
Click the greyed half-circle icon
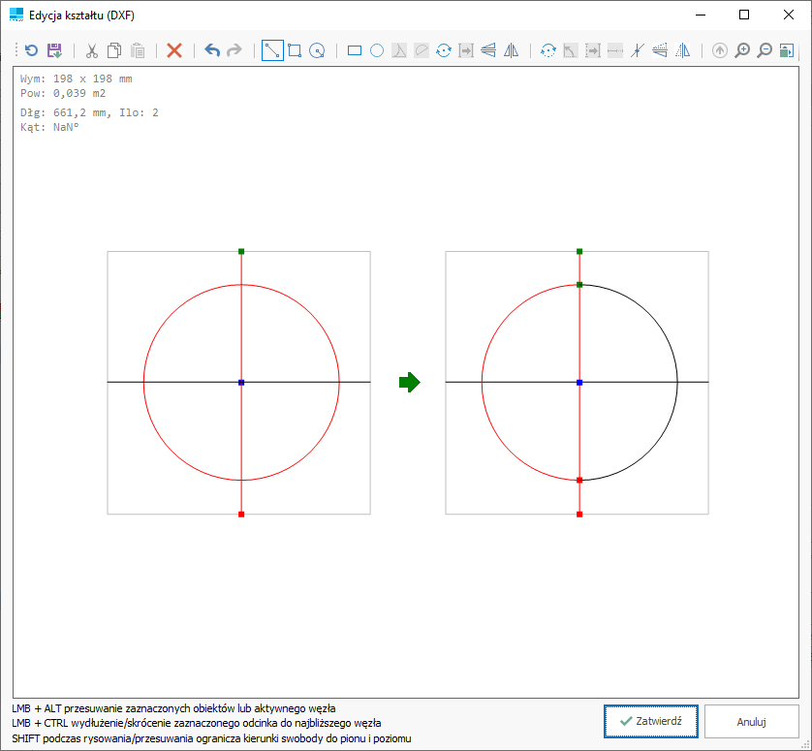pyautogui.click(x=422, y=50)
